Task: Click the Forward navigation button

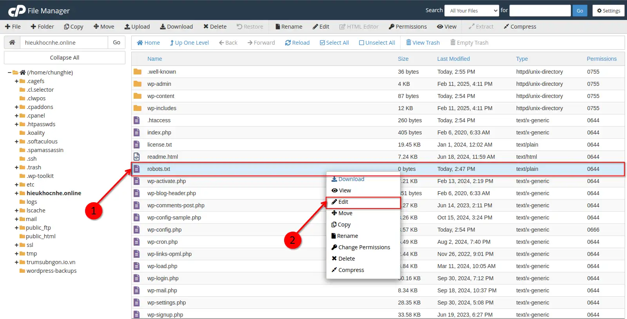Action: pos(261,43)
